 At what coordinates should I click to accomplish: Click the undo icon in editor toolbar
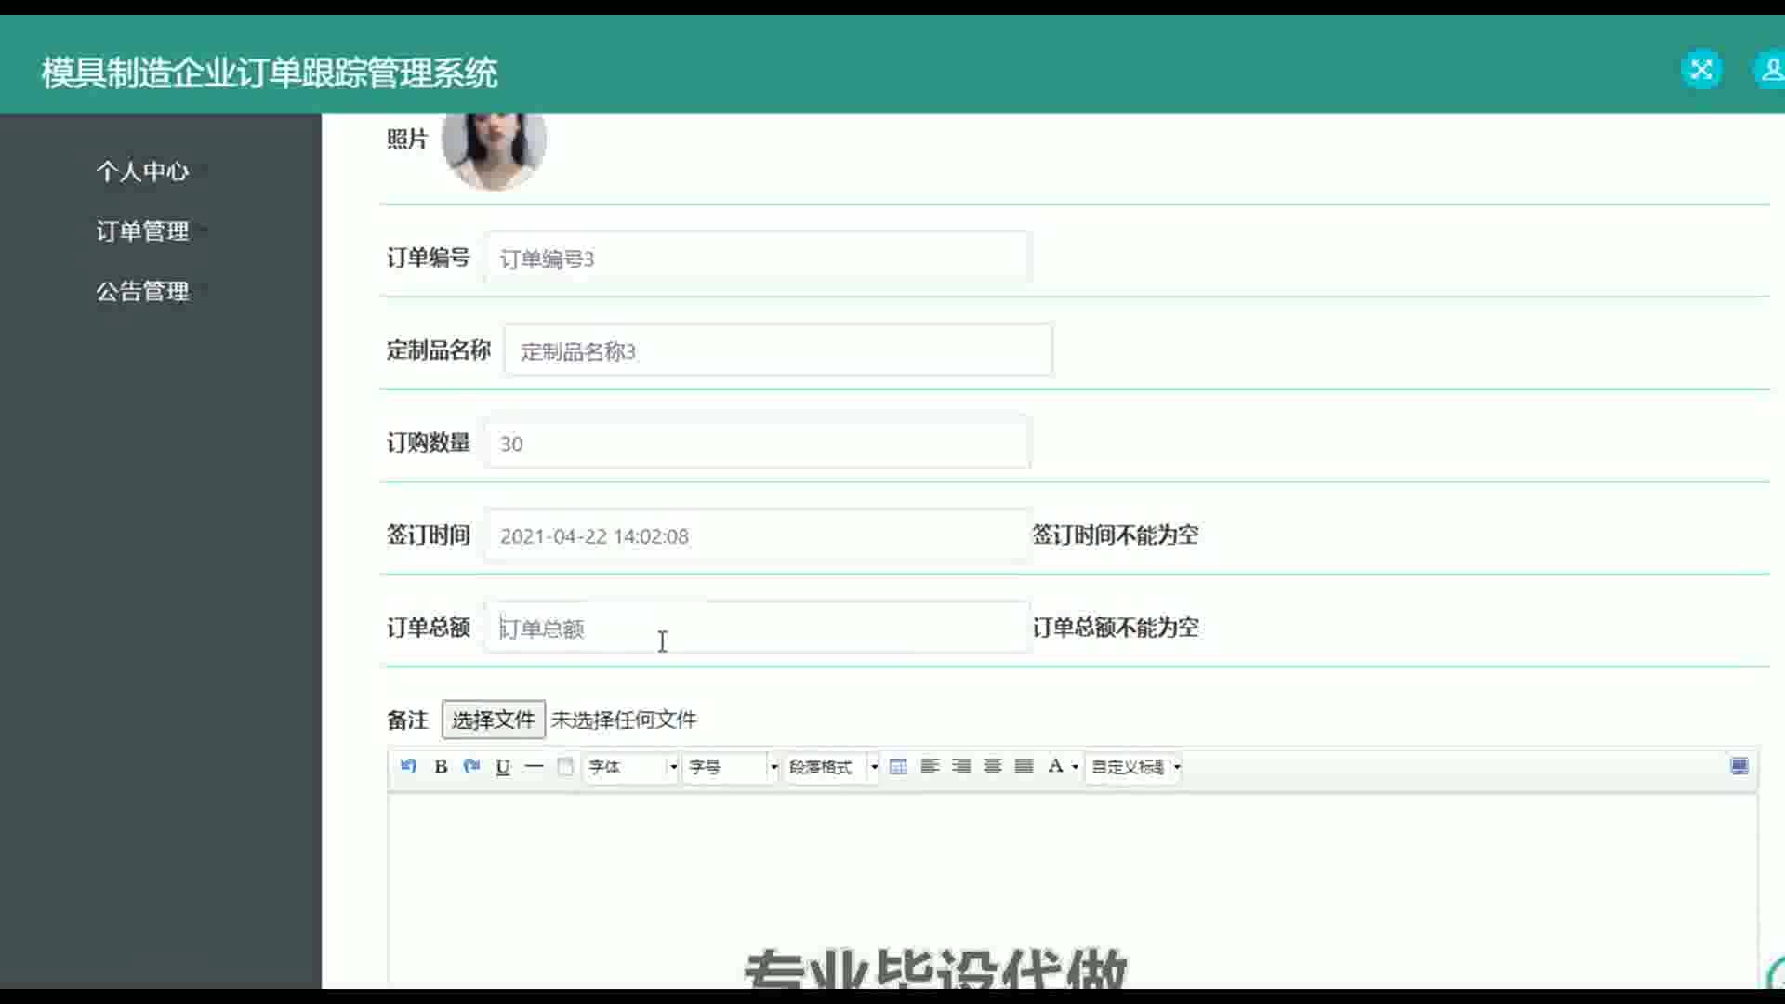408,767
